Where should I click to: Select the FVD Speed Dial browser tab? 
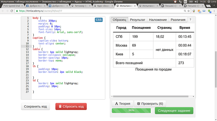pyautogui.click(x=12, y=6)
